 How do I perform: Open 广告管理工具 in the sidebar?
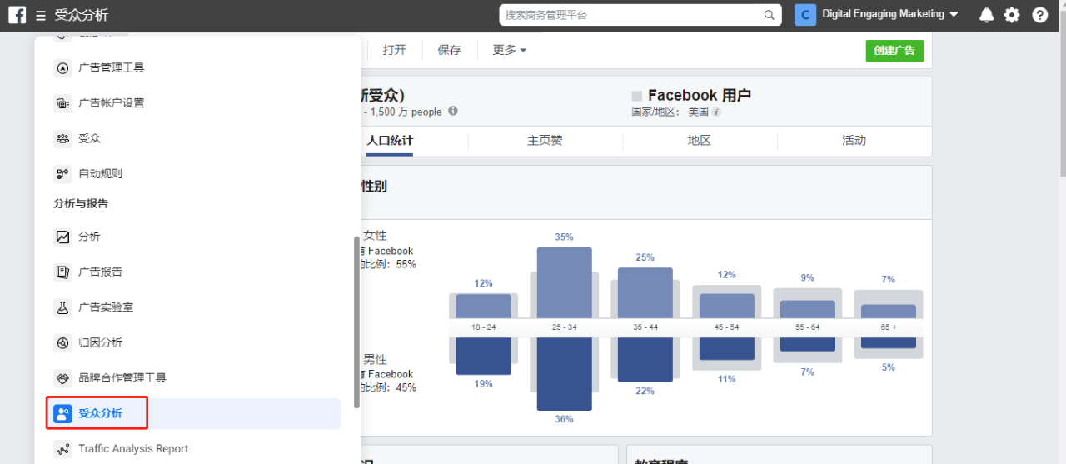(x=111, y=67)
